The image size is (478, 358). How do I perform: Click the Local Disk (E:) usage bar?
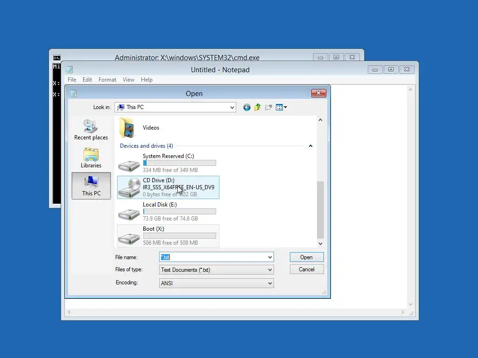click(x=180, y=211)
